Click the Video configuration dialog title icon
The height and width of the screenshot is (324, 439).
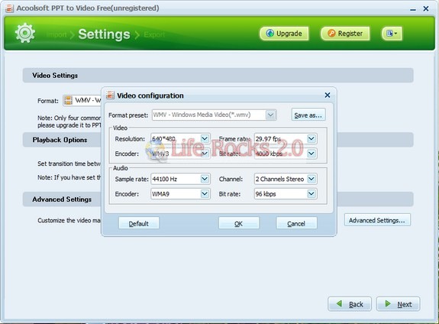[110, 96]
